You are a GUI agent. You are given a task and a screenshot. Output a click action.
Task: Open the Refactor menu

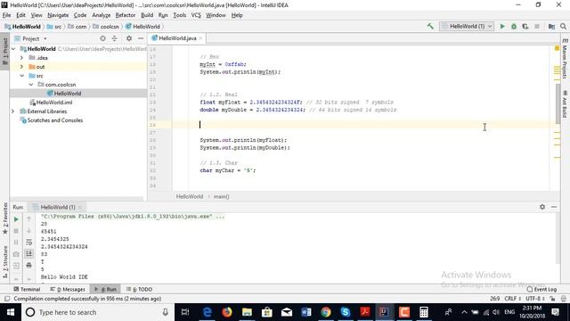tap(125, 15)
